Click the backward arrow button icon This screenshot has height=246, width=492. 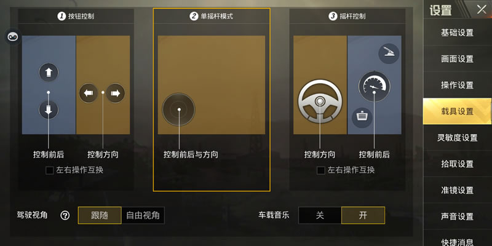49,110
